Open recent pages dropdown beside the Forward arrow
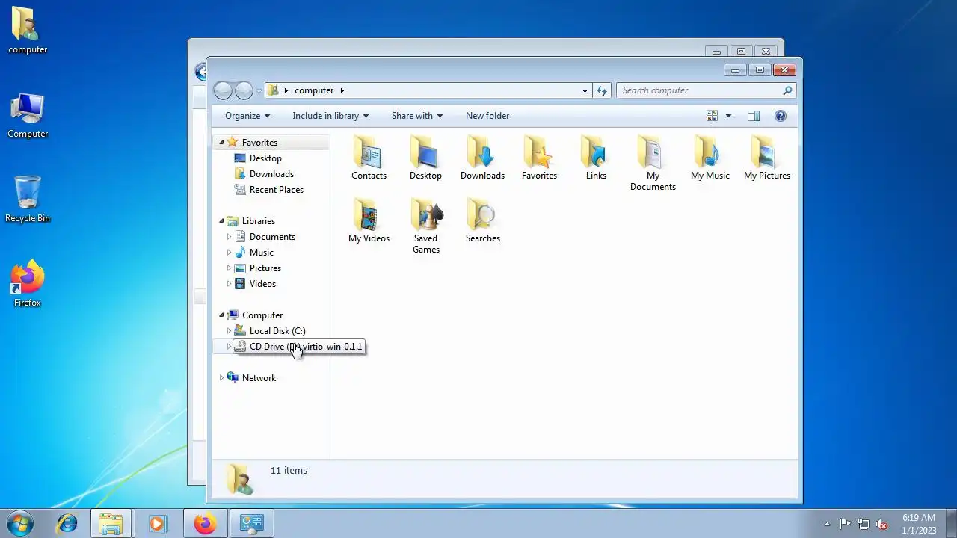Image resolution: width=957 pixels, height=538 pixels. pos(259,91)
